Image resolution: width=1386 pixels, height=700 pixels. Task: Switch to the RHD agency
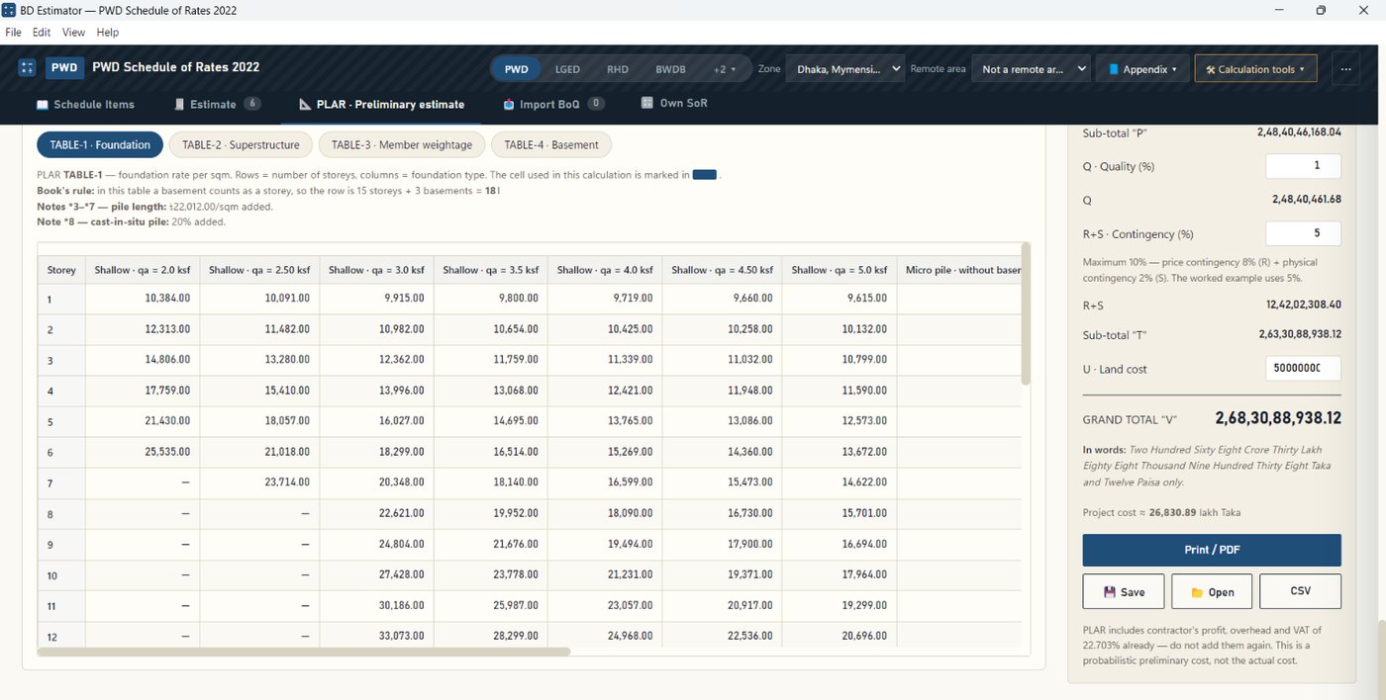[x=618, y=69]
